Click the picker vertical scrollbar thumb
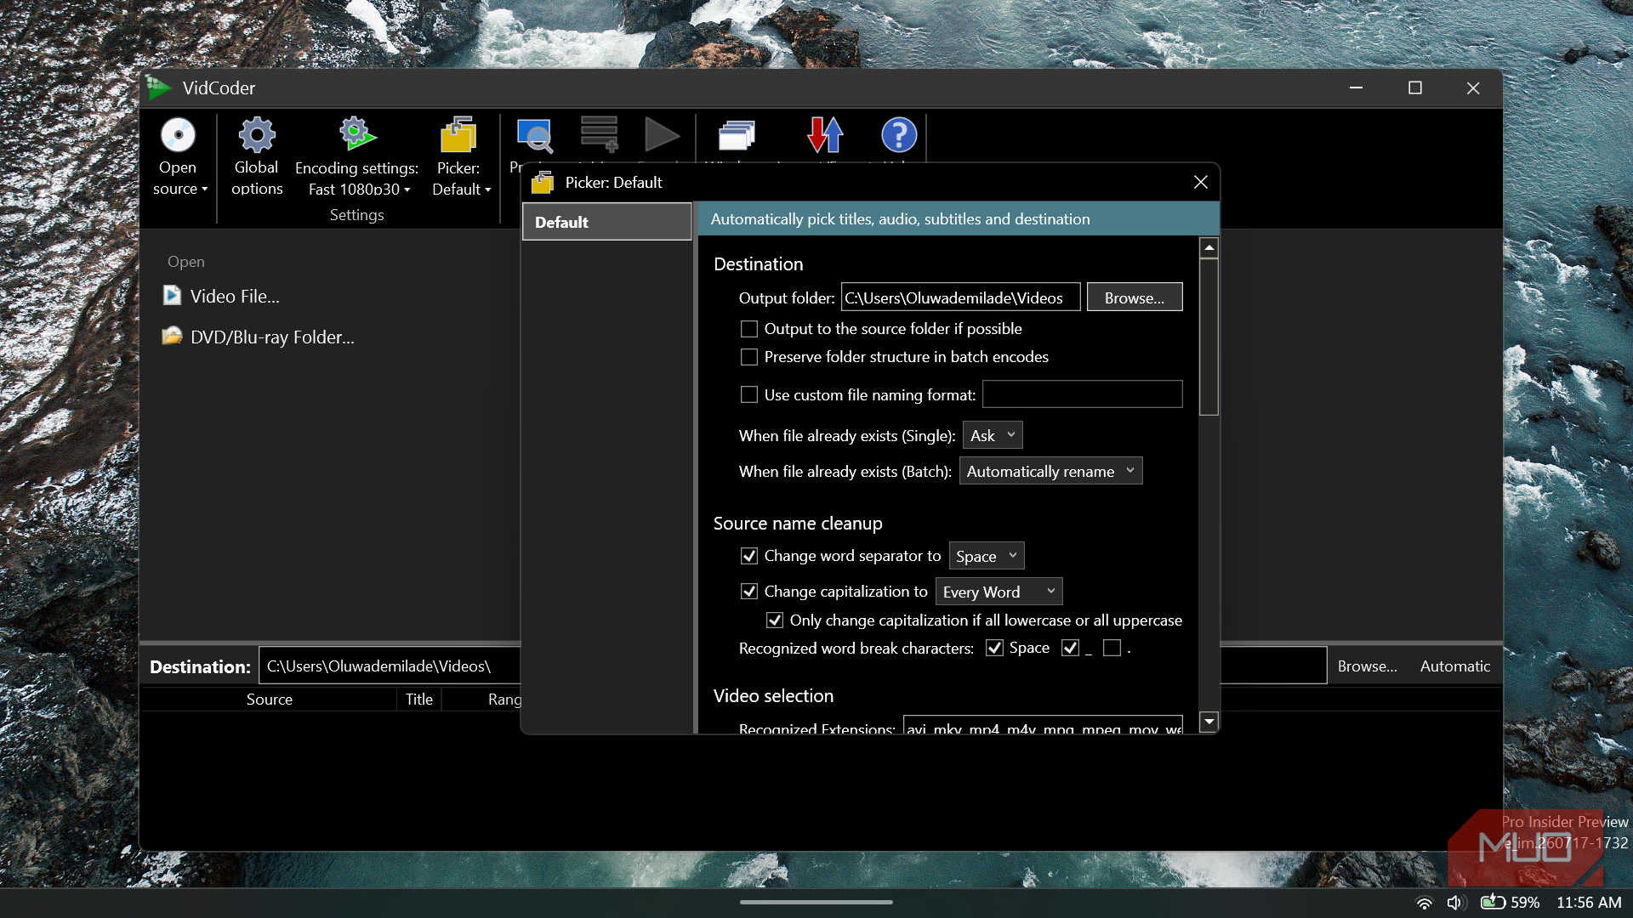Screen dimensions: 1633x918 point(1209,337)
